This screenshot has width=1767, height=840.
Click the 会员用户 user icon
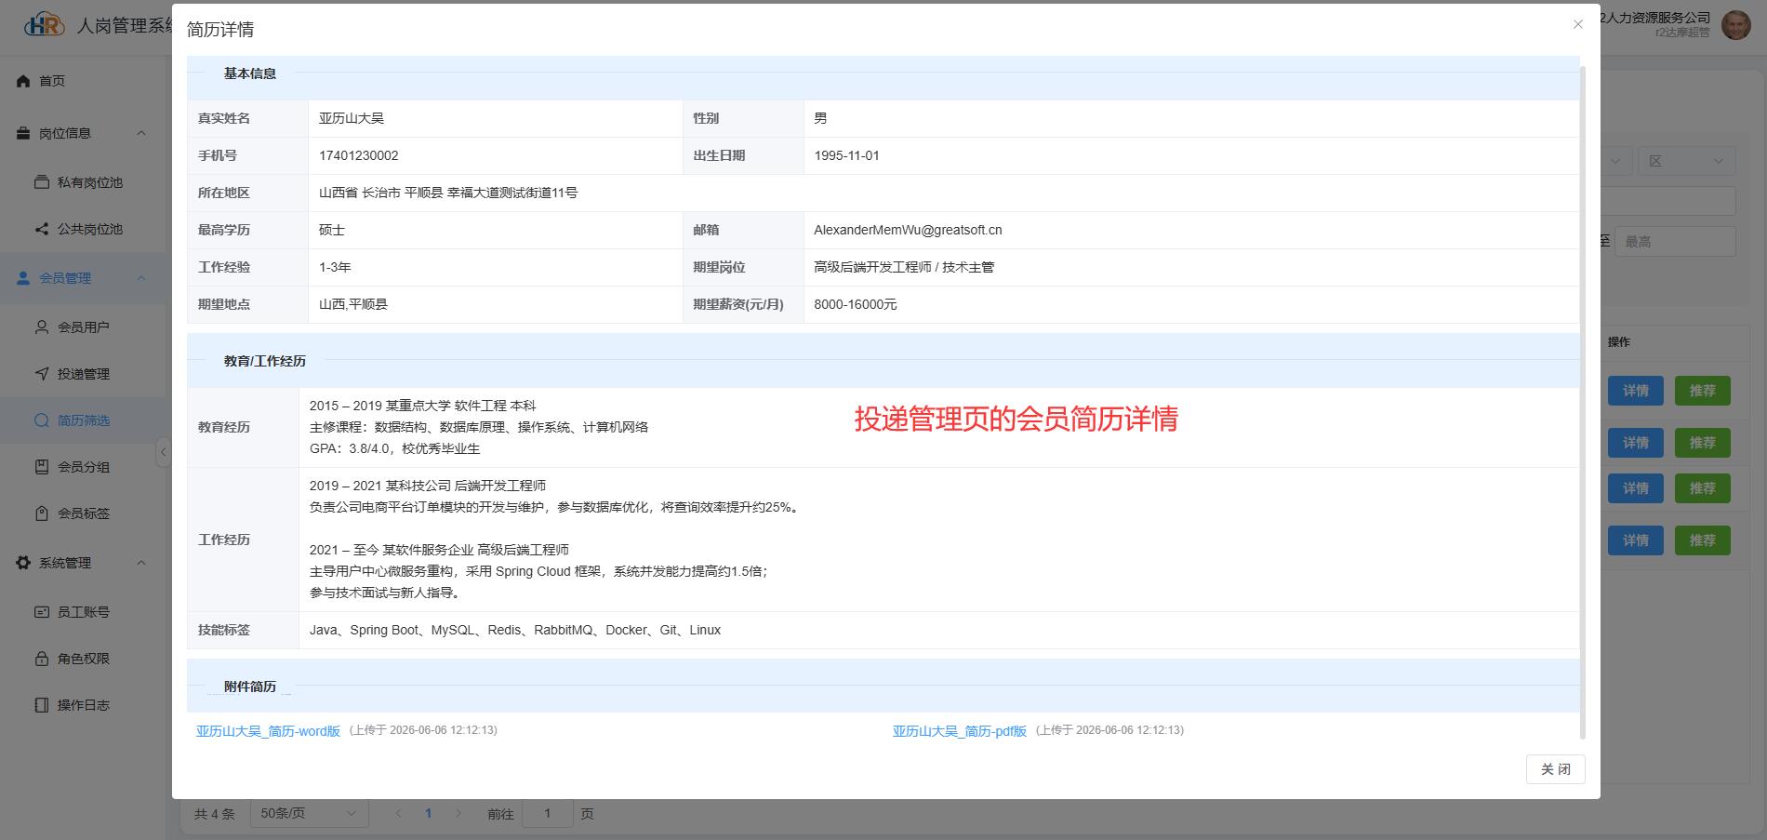pyautogui.click(x=42, y=327)
